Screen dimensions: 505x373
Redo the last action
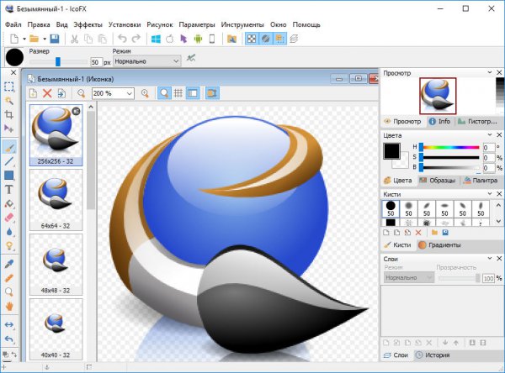pyautogui.click(x=136, y=39)
